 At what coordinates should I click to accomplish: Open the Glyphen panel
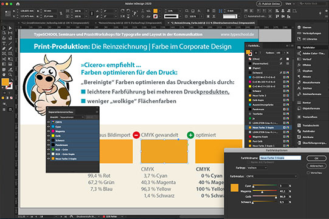305,71
